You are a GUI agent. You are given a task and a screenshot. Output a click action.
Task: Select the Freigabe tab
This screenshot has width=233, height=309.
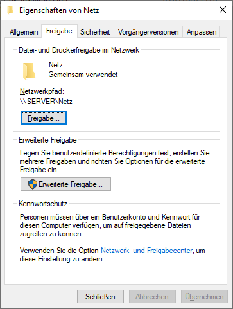coord(59,31)
